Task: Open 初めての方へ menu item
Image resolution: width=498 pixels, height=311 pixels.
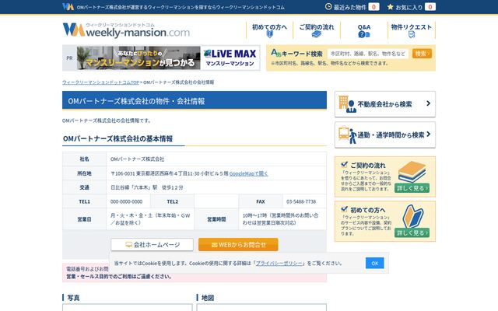Action: click(269, 30)
